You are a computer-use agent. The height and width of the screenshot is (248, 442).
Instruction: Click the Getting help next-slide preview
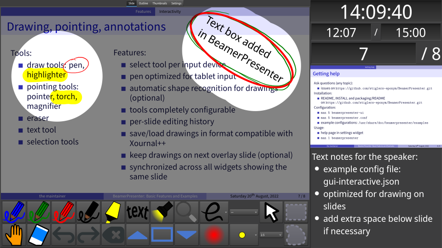pyautogui.click(x=376, y=107)
